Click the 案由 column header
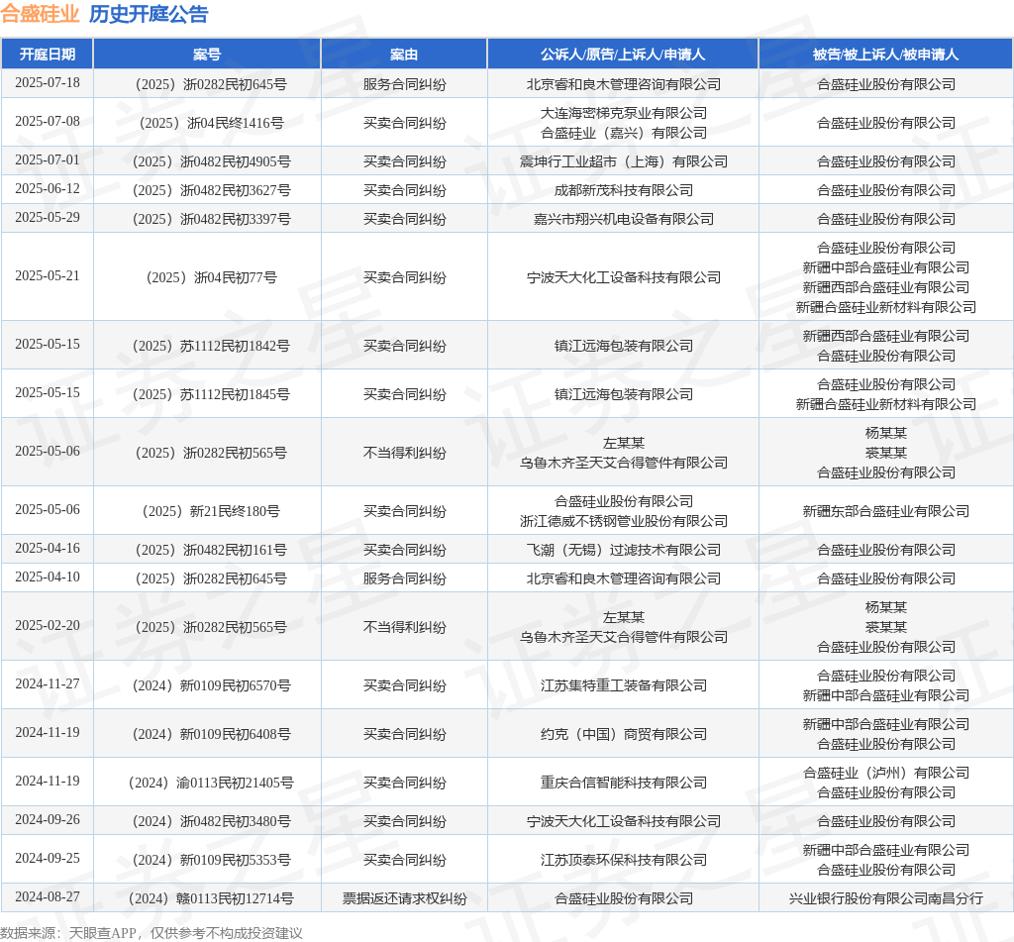 click(x=404, y=54)
